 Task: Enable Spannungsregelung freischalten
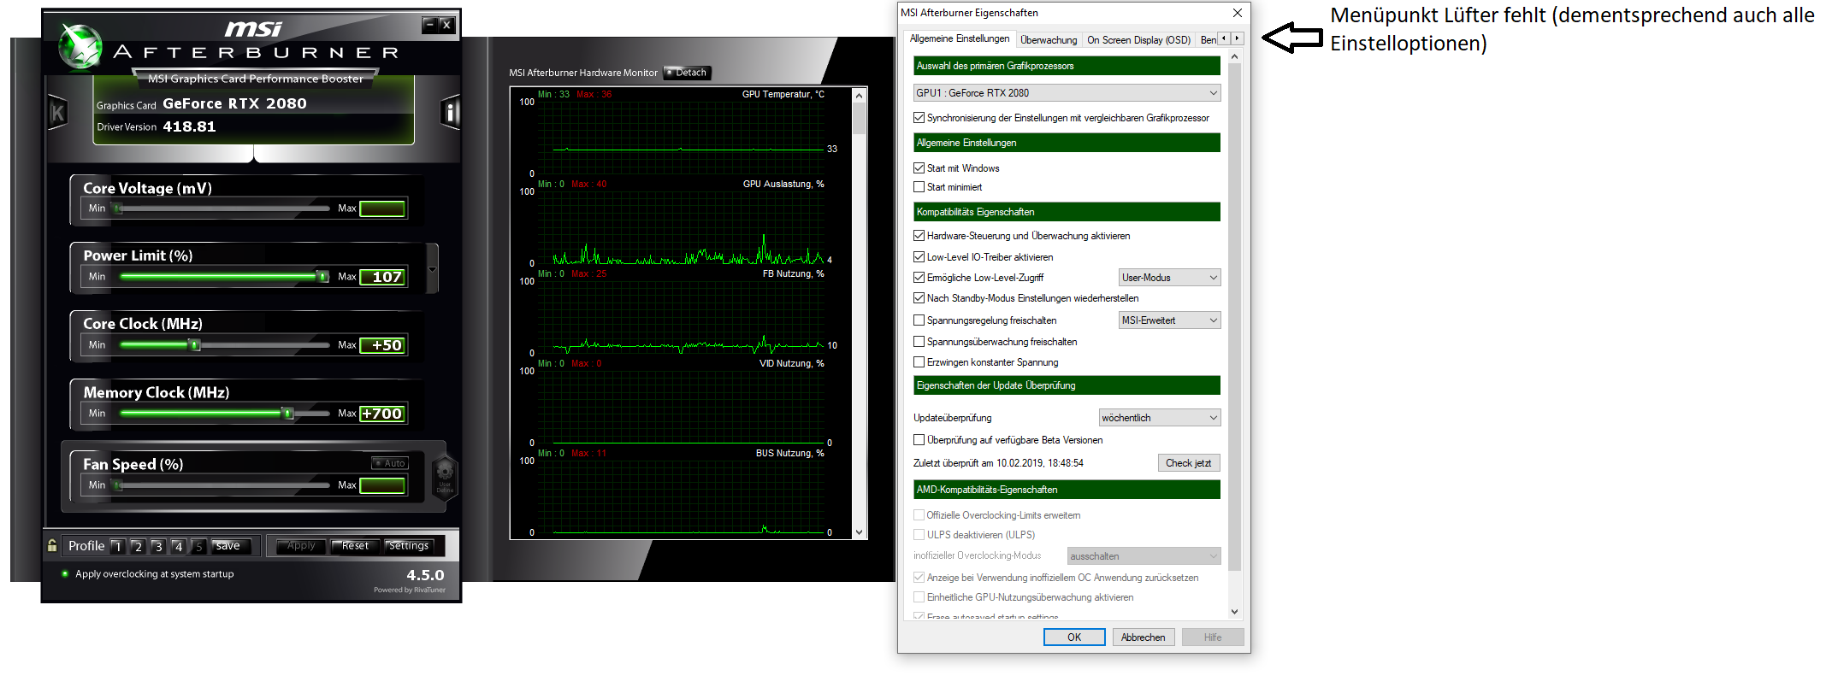tap(919, 320)
